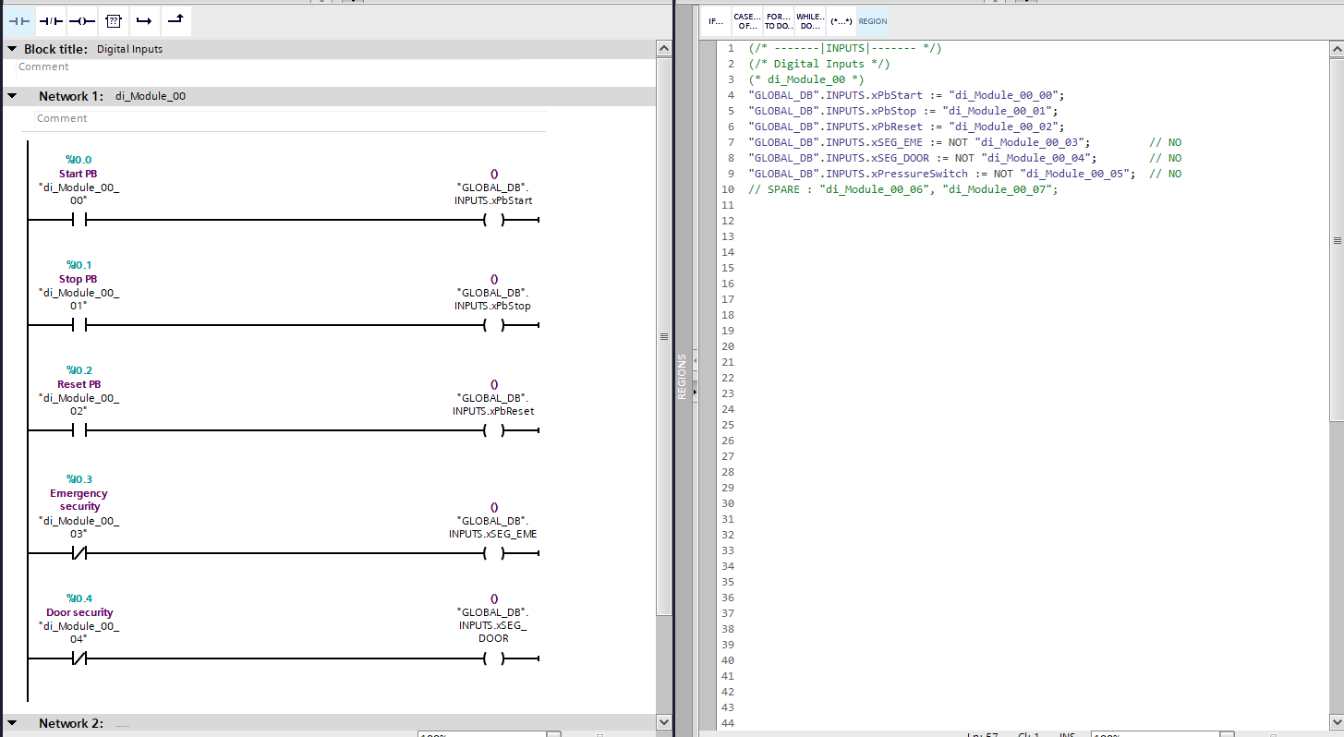This screenshot has height=737, width=1344.
Task: Insert a normally closed contact
Action: click(51, 19)
